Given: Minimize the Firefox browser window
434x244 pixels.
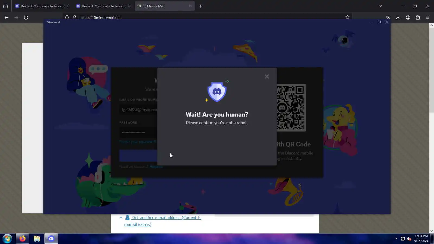Looking at the screenshot, I should pos(403,6).
